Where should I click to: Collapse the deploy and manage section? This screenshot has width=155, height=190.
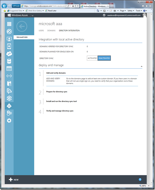tap(141, 67)
